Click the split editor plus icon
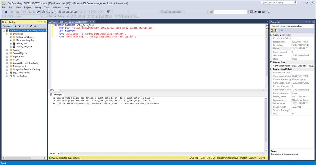The height and width of the screenshot is (165, 316). (x=267, y=25)
